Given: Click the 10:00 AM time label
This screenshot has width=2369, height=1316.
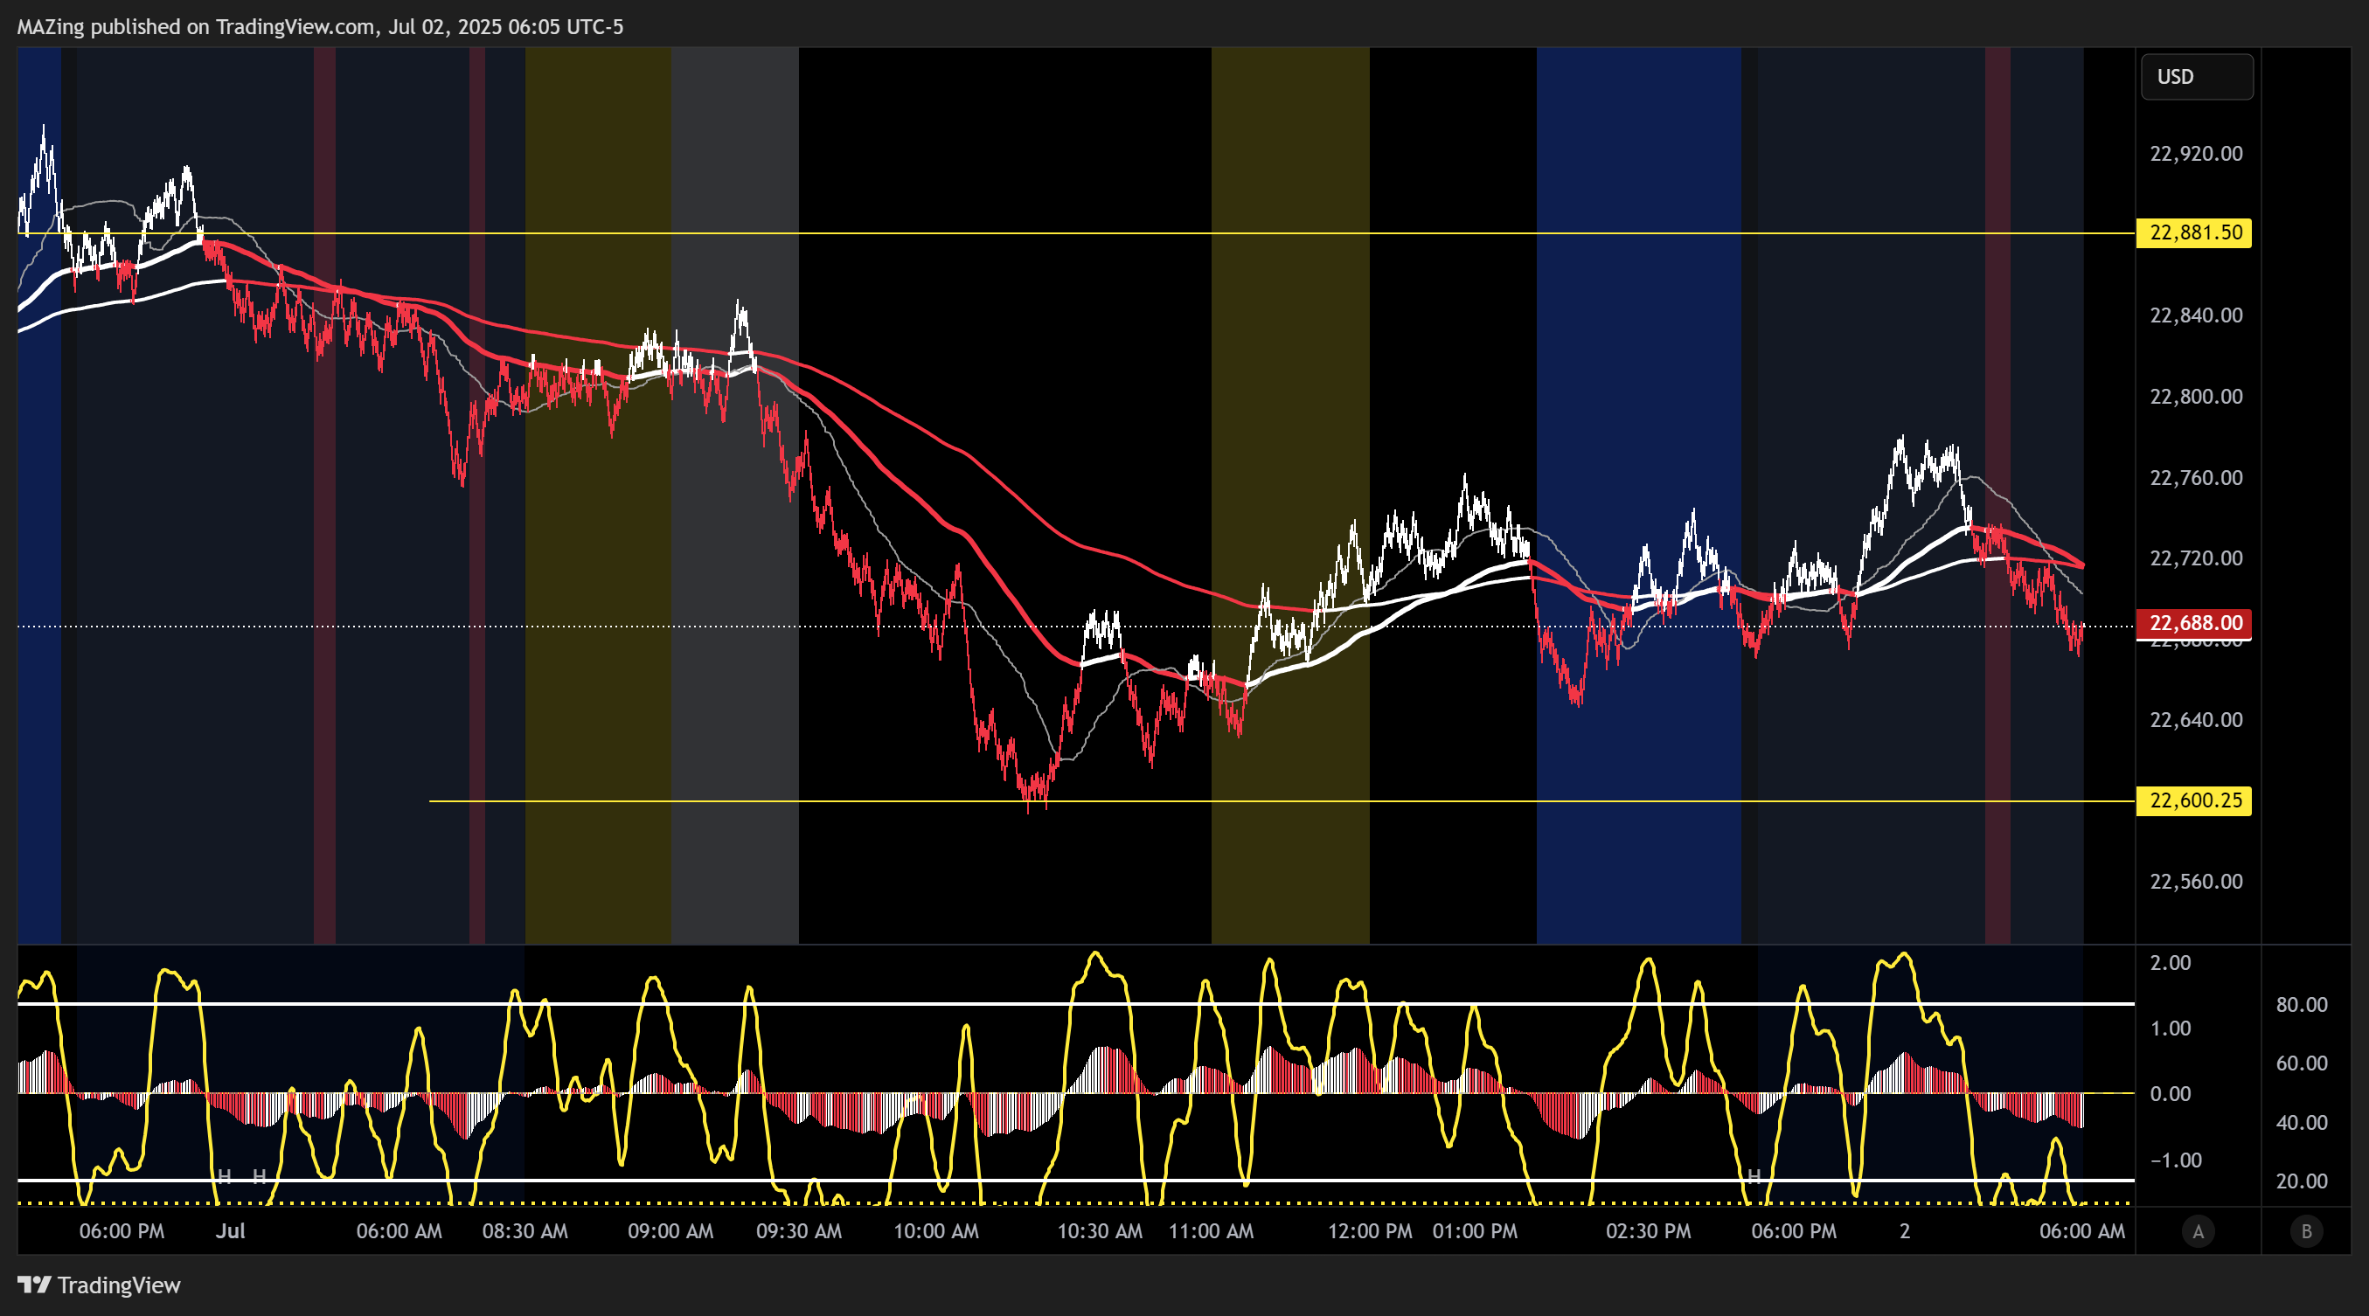Looking at the screenshot, I should pyautogui.click(x=935, y=1231).
